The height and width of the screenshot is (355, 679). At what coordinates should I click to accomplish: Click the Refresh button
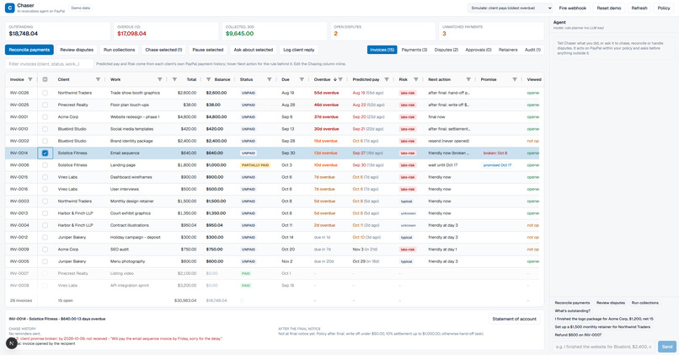coord(639,8)
